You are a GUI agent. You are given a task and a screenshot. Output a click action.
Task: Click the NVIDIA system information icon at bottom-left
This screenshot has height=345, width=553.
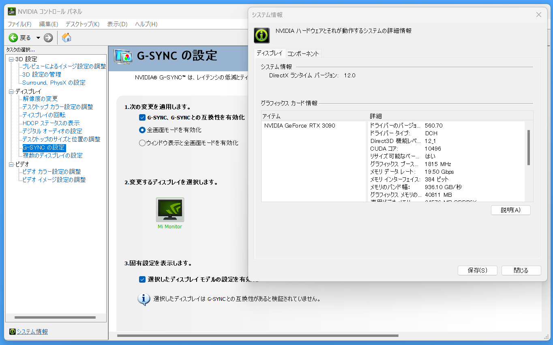pos(12,332)
